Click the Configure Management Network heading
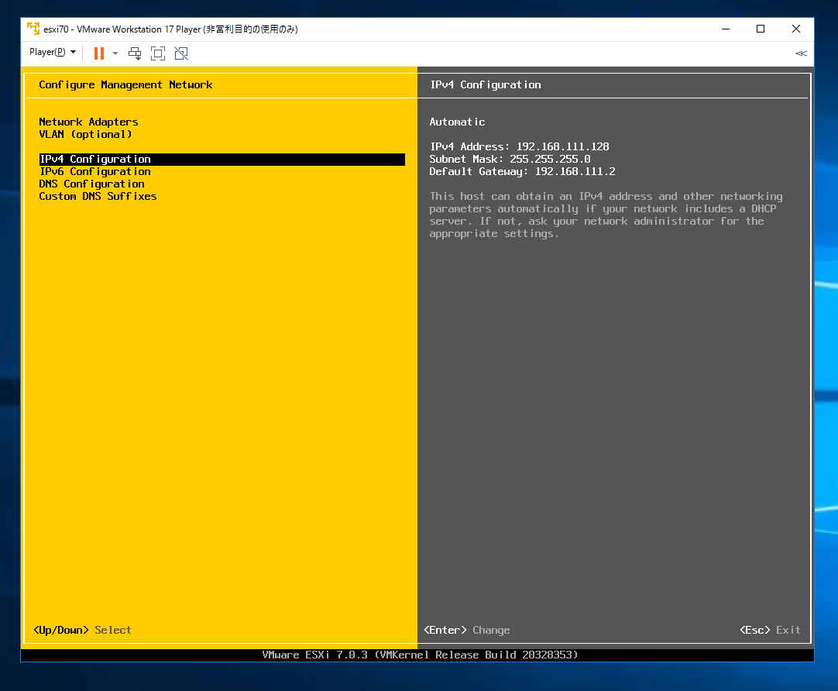Screen dimensions: 838x691 tap(125, 85)
